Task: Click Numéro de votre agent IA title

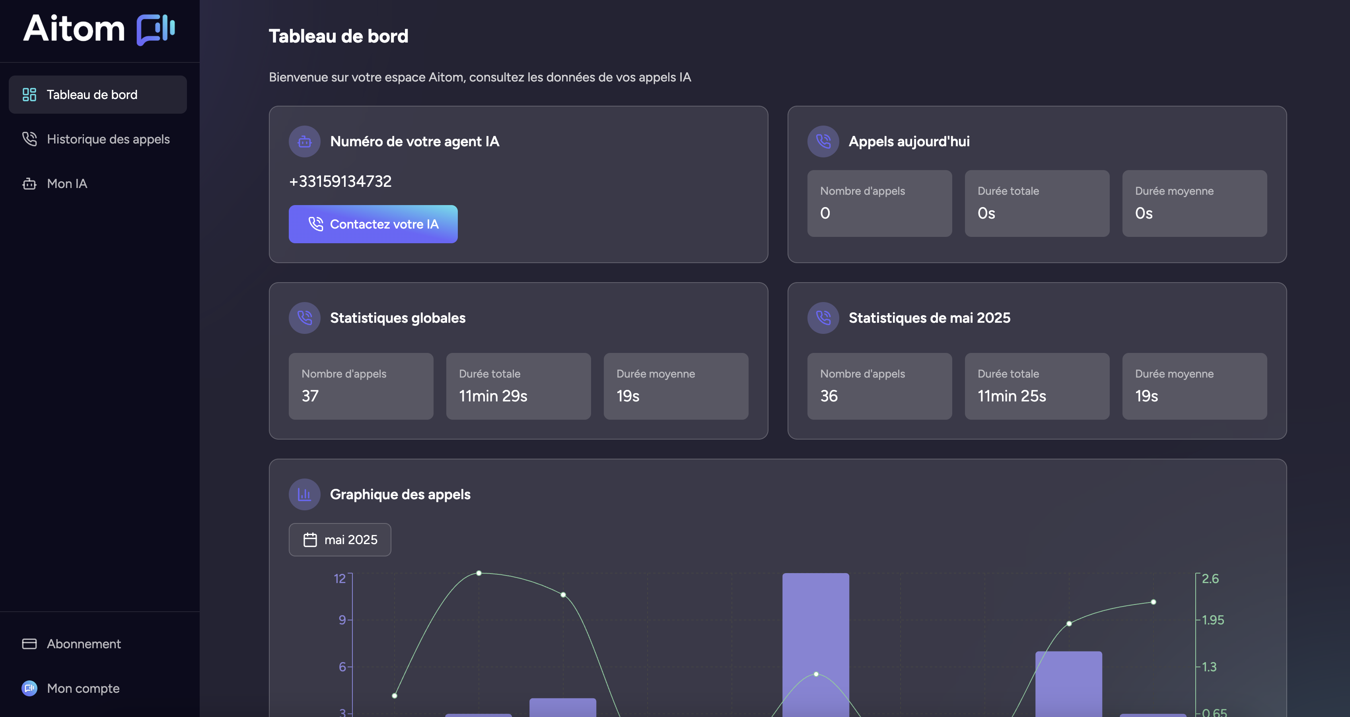Action: click(x=414, y=141)
